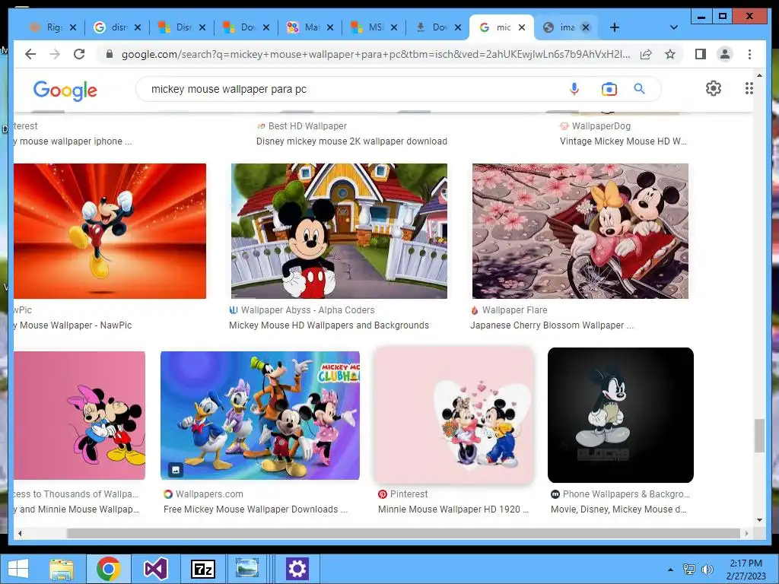This screenshot has width=779, height=584.
Task: Click the horizontal scrollbar right arrow
Action: click(x=746, y=533)
